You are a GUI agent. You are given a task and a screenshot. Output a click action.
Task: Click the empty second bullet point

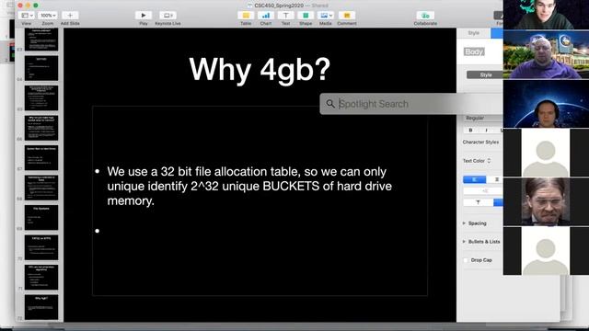coord(98,231)
